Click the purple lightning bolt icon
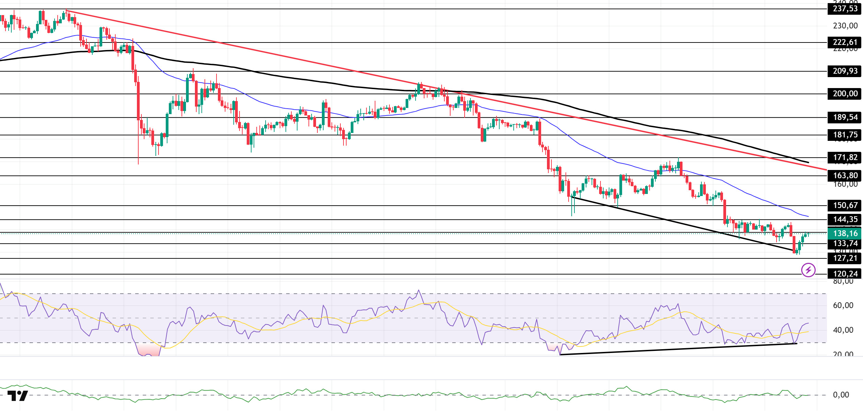The image size is (863, 415). pyautogui.click(x=808, y=270)
